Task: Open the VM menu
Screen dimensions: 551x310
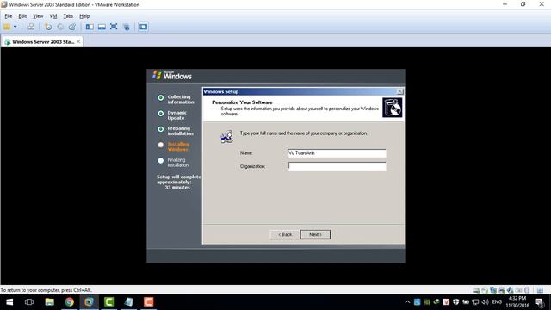Action: [x=53, y=16]
